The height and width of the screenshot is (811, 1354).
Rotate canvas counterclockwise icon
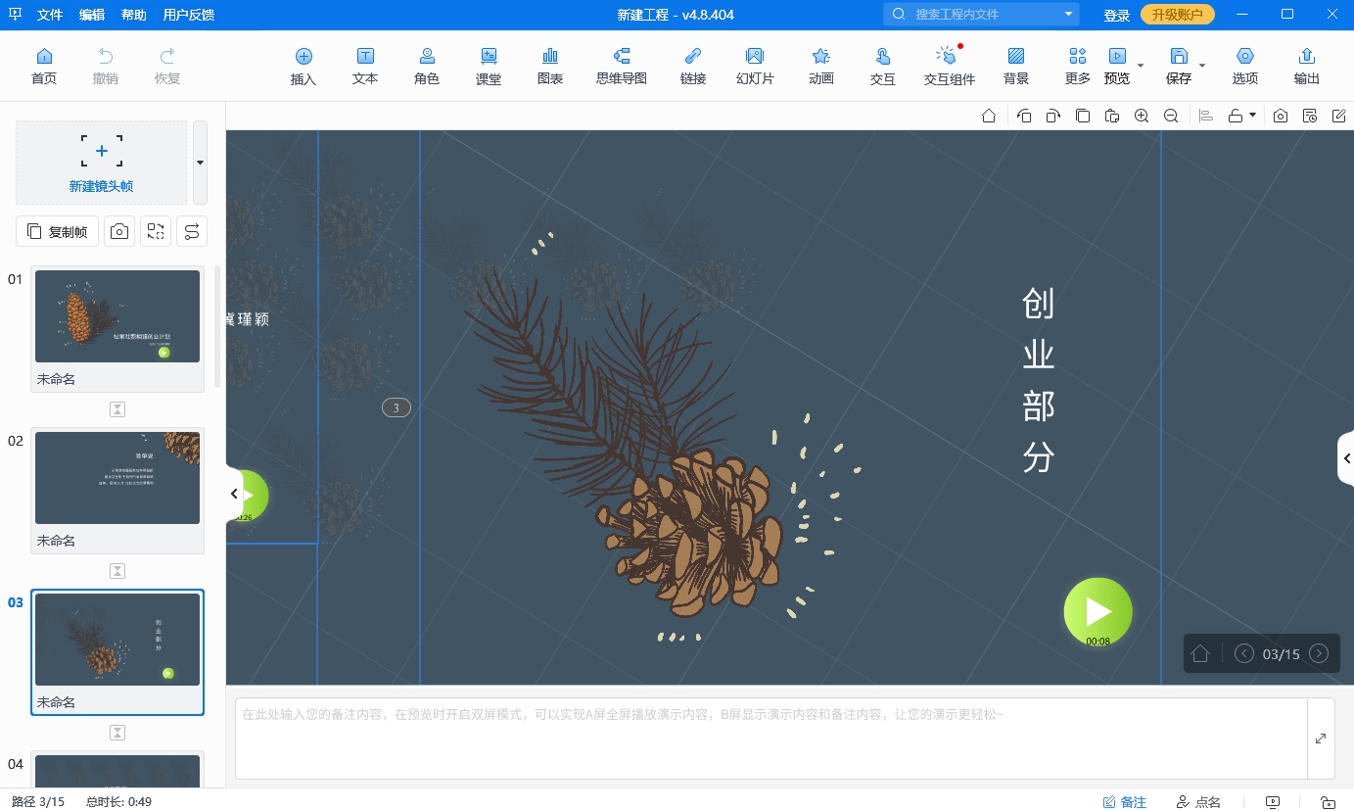(x=1024, y=116)
